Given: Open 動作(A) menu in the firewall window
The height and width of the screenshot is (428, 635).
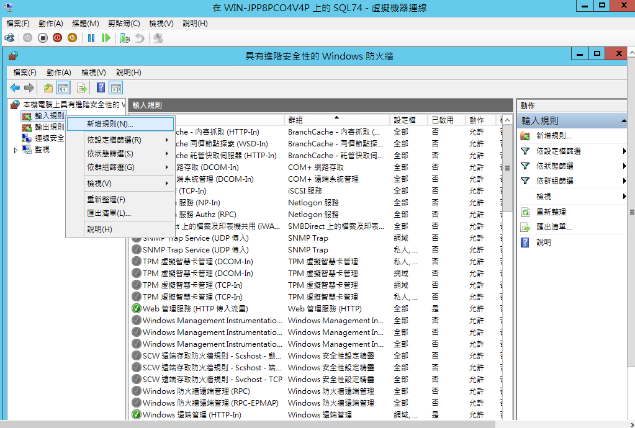Looking at the screenshot, I should point(59,73).
